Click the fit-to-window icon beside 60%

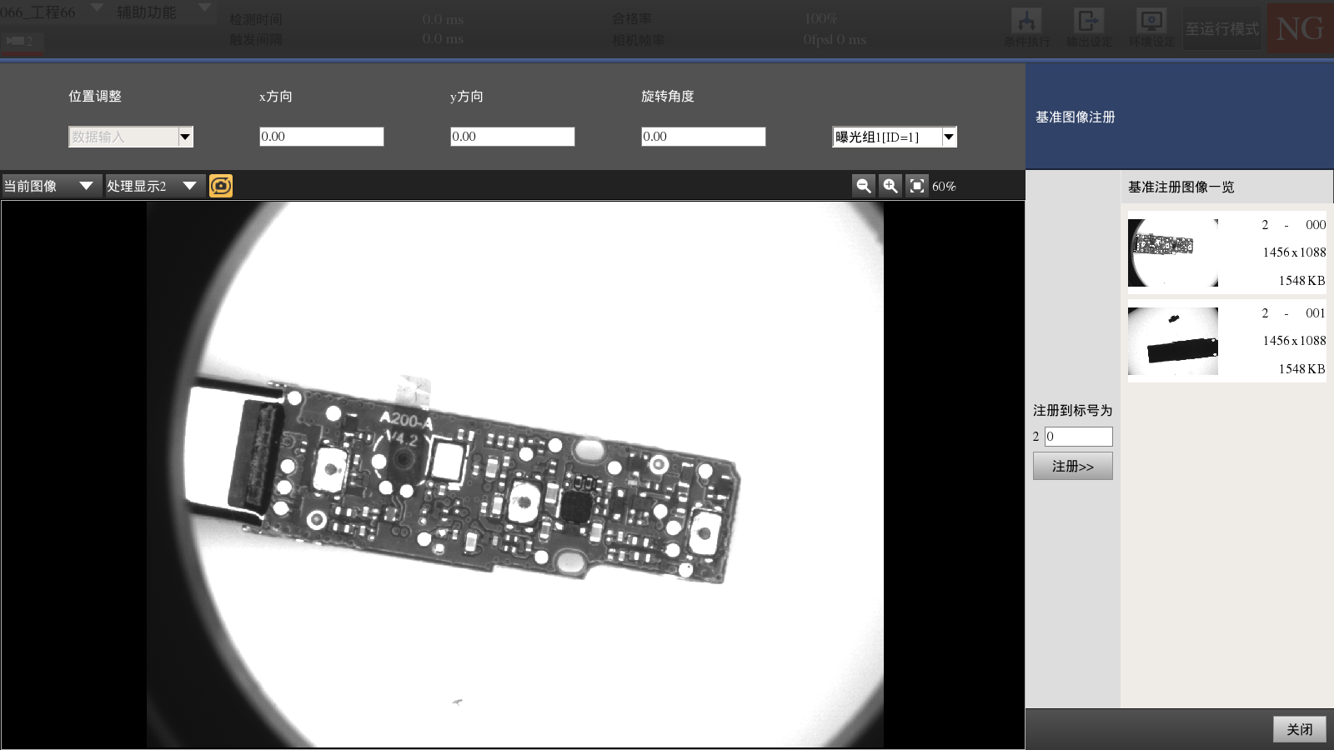coord(917,186)
